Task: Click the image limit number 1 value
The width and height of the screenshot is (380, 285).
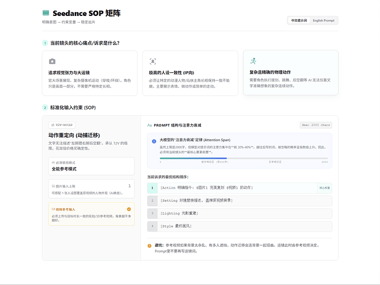Action: click(130, 186)
